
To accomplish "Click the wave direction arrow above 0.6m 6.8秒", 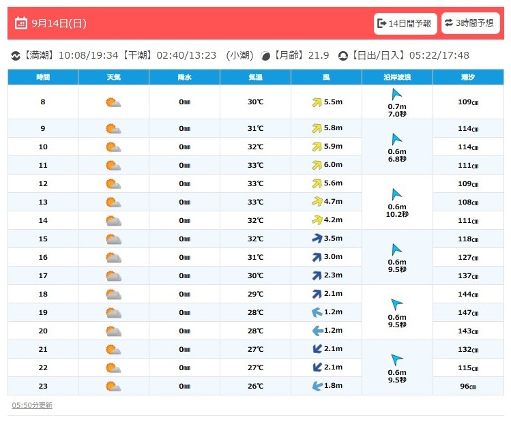I will 396,139.
